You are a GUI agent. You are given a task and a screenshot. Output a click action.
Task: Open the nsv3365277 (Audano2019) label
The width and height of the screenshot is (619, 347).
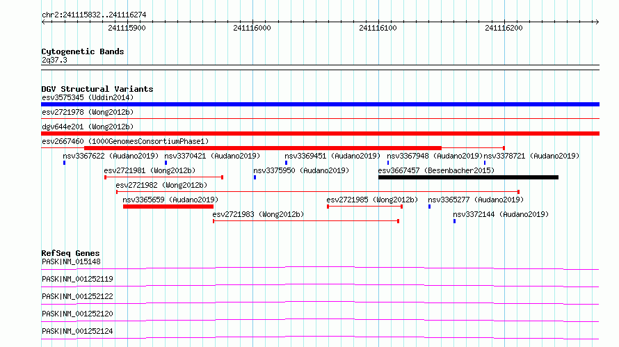click(476, 200)
